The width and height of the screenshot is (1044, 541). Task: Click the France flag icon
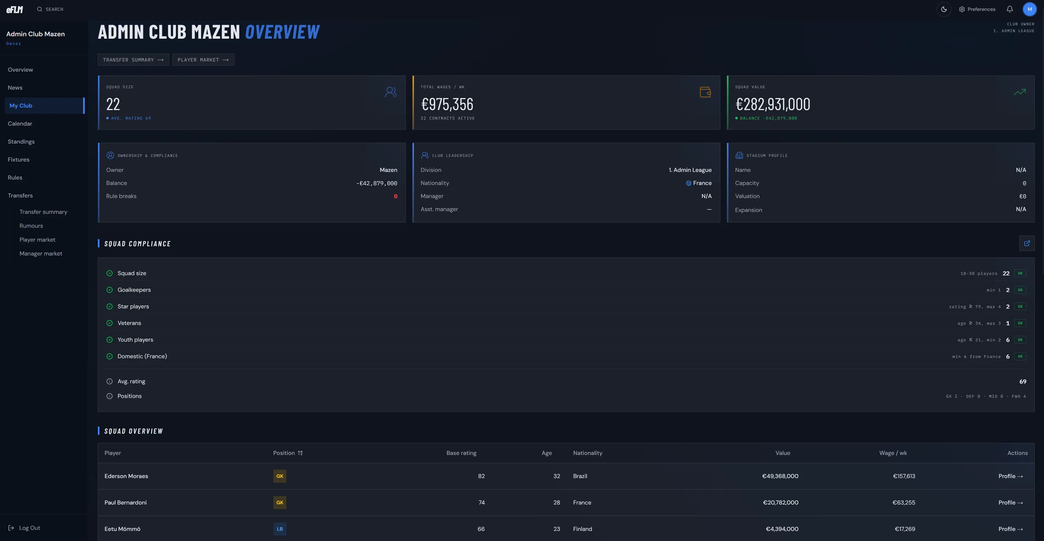tap(689, 183)
